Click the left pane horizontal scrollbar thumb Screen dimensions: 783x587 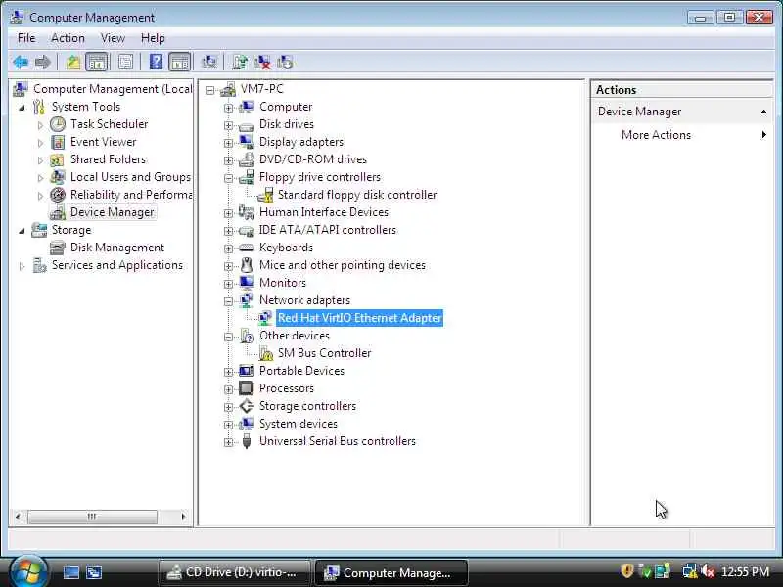coord(92,517)
